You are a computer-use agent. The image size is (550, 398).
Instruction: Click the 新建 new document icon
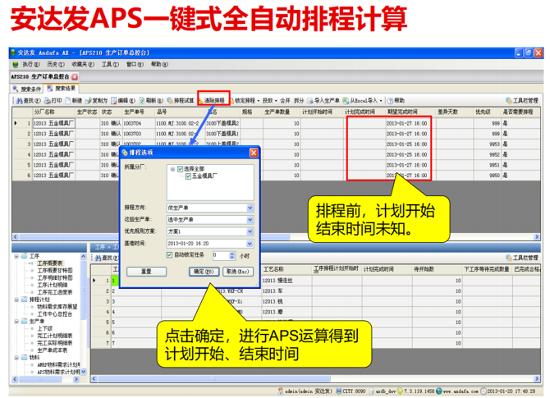coord(68,101)
